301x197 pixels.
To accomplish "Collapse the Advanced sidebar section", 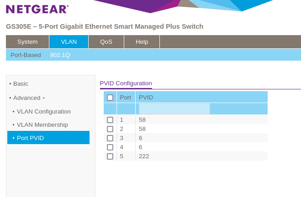I will (29, 98).
